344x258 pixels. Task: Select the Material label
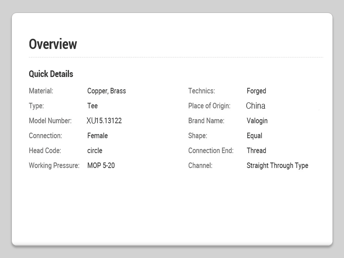41,91
